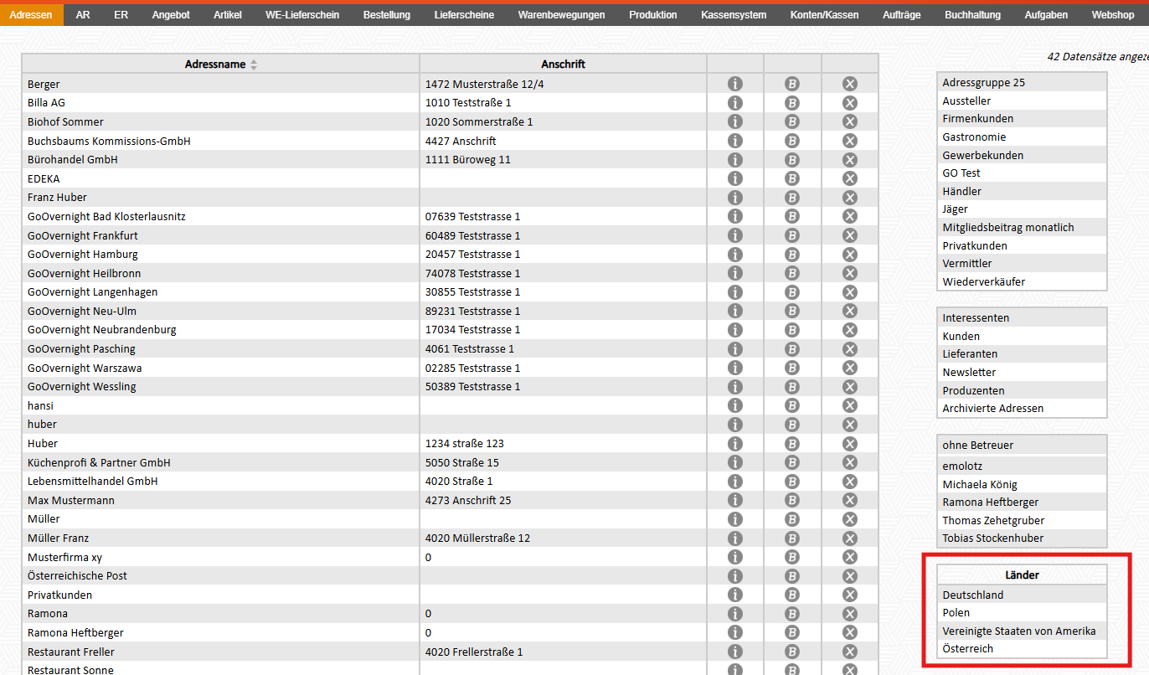Open the Buchhaltung menu
Image resolution: width=1149 pixels, height=675 pixels.
click(x=972, y=15)
